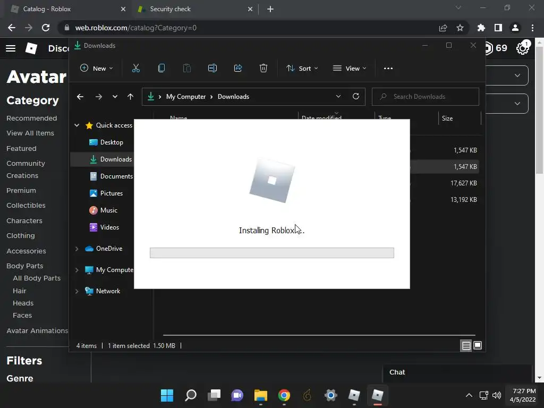Open Avatar Animations category link

click(37, 330)
